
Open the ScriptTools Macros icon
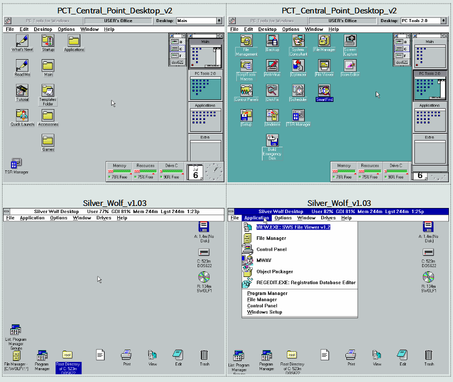pos(246,70)
